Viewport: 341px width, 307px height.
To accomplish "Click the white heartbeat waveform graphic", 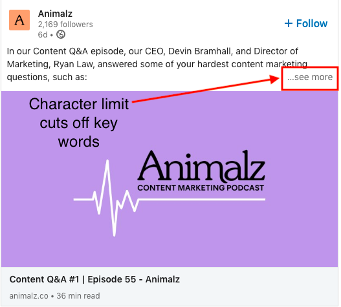I will 169,198.
